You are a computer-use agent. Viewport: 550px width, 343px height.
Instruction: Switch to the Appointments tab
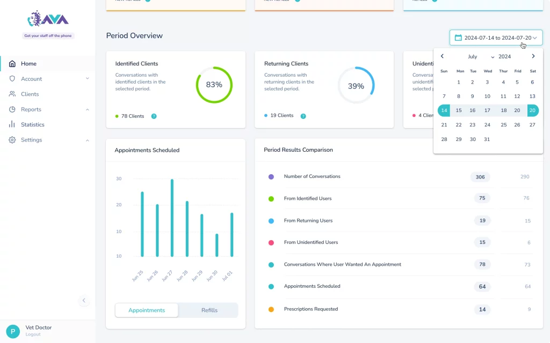tap(146, 310)
